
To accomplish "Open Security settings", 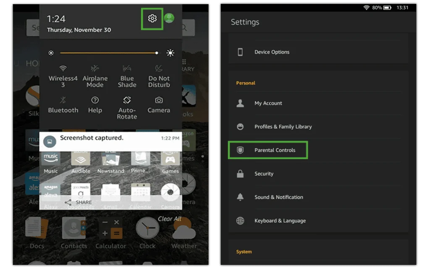I will click(318, 174).
